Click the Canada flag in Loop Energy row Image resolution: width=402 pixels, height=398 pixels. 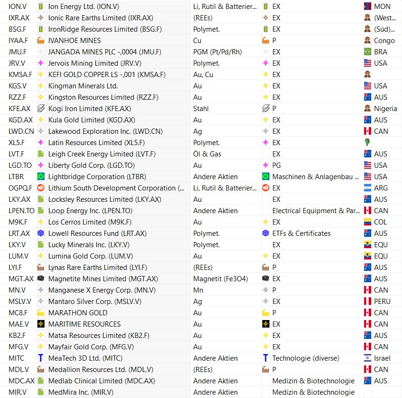367,211
